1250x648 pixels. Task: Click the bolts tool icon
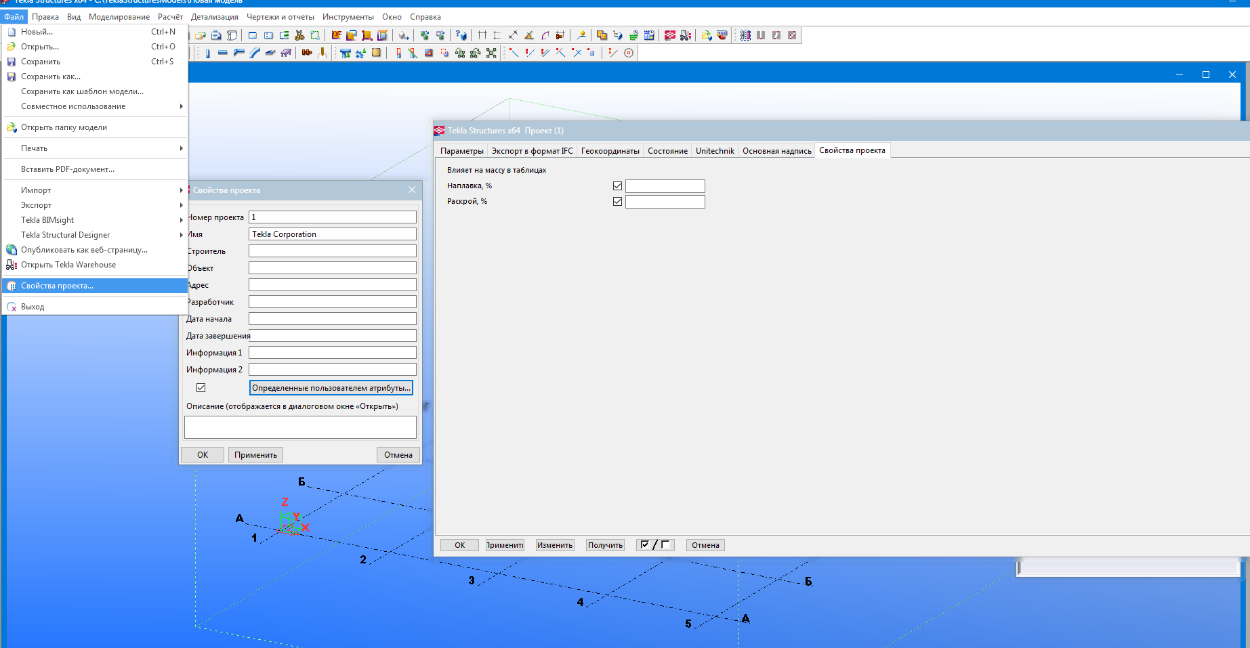(307, 53)
